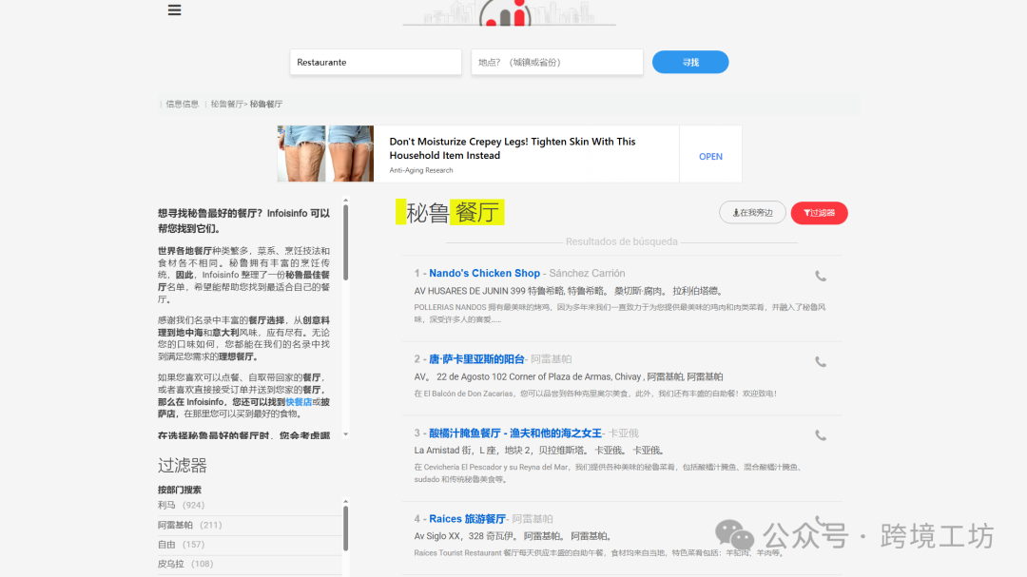Click the person icon inside 在我旁边 button
1027x577 pixels.
(735, 212)
